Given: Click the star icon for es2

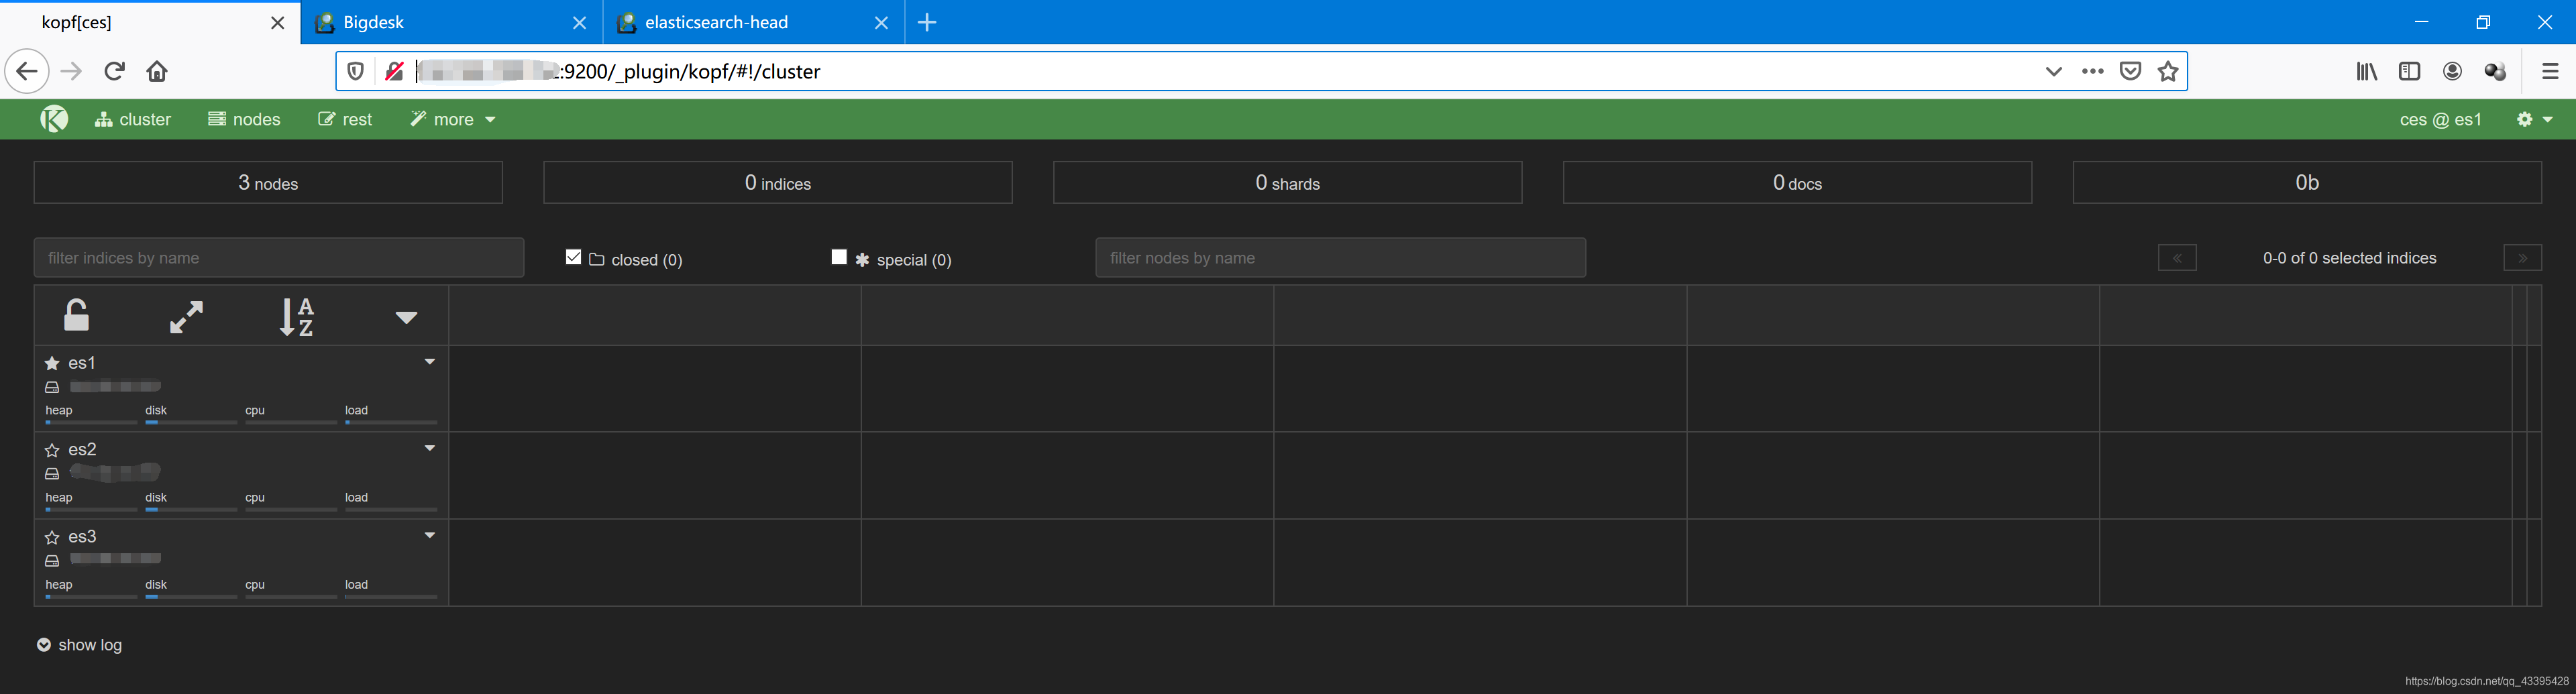Looking at the screenshot, I should (52, 450).
